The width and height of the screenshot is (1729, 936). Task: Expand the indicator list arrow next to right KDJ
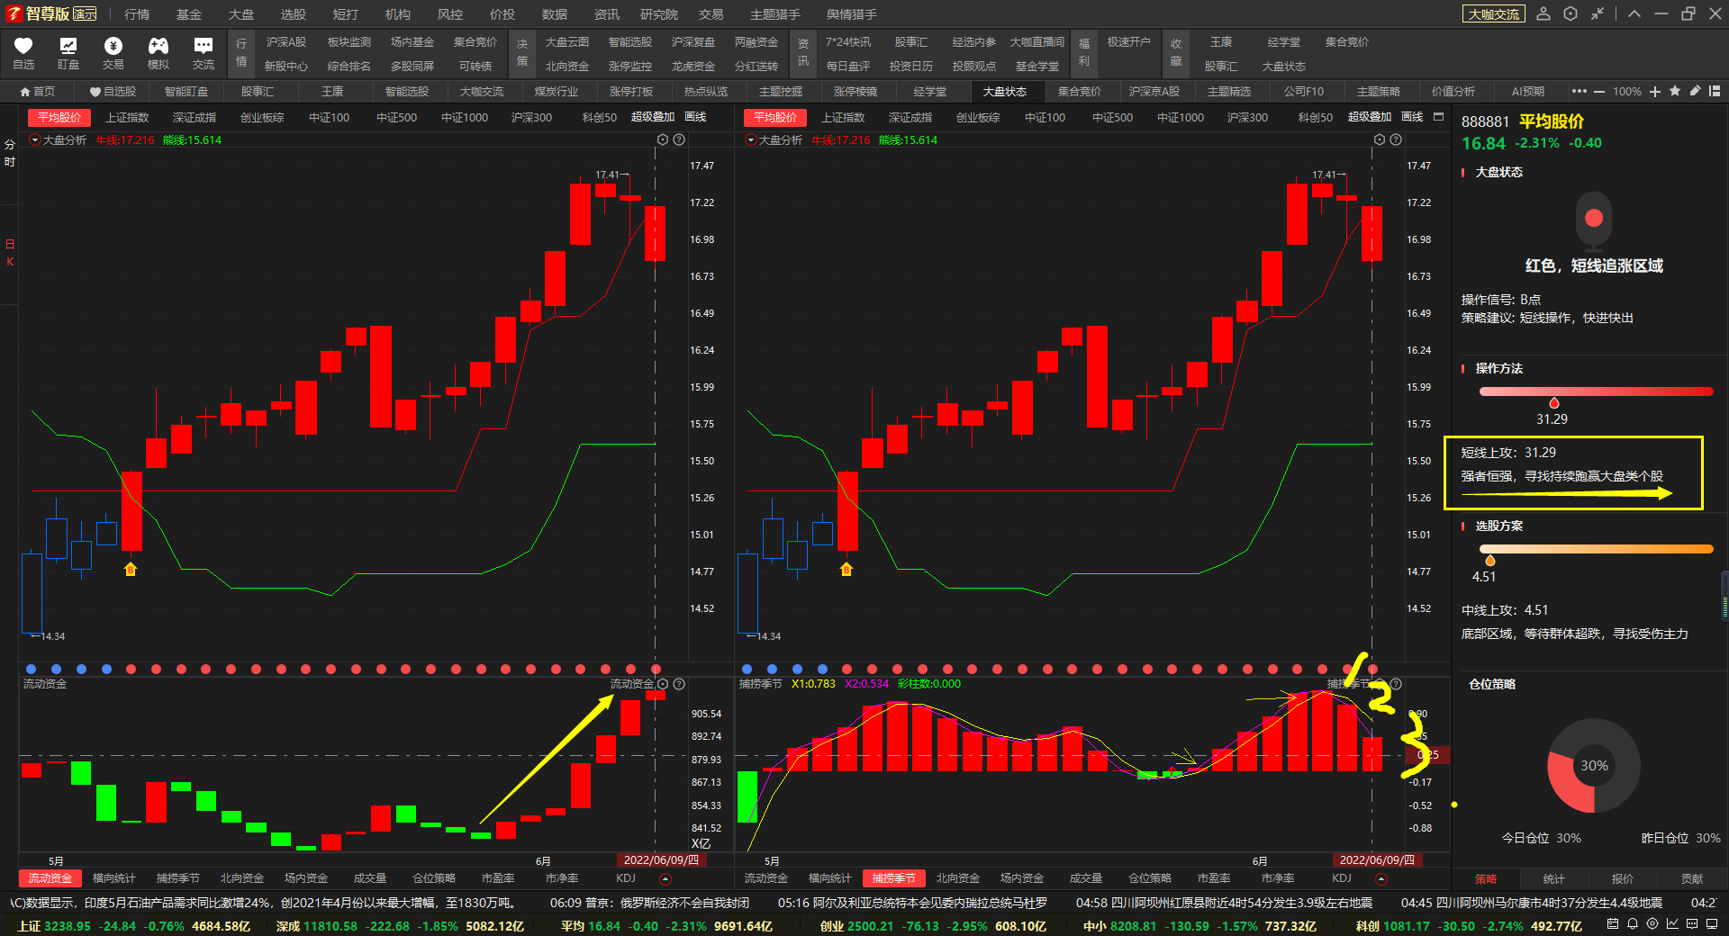tap(1381, 878)
